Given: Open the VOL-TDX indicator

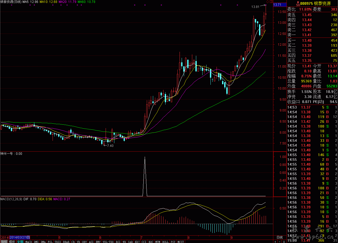Looking at the screenshot, I should 108,241.
